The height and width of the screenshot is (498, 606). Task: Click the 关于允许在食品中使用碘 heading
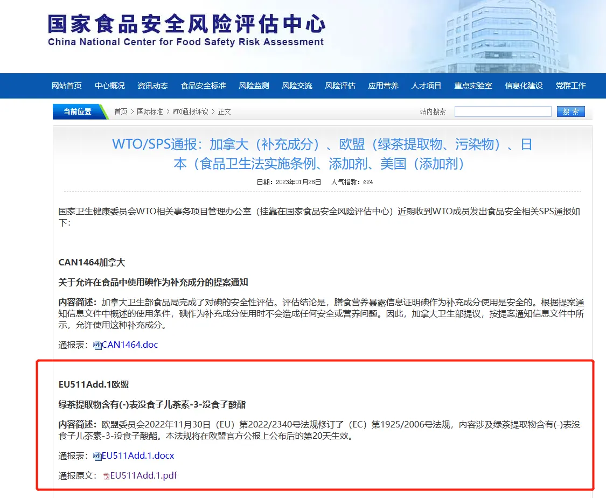[x=153, y=283]
